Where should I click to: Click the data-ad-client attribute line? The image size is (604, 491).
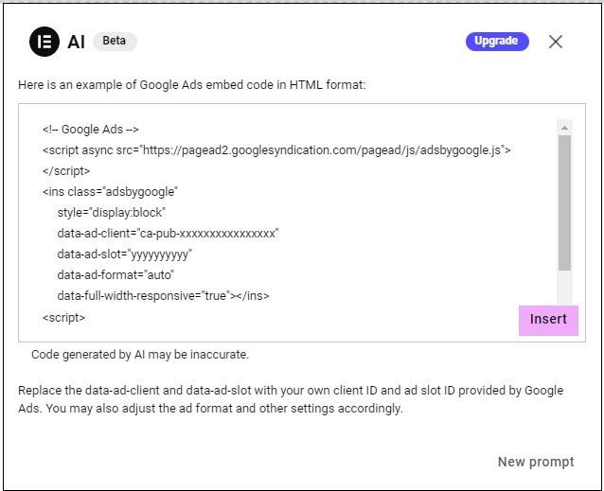pyautogui.click(x=168, y=233)
